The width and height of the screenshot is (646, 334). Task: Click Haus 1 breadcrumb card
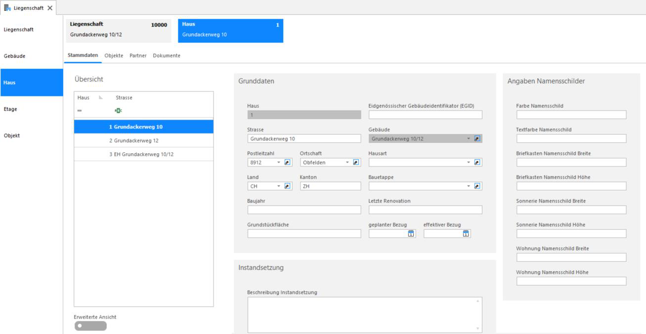point(230,31)
